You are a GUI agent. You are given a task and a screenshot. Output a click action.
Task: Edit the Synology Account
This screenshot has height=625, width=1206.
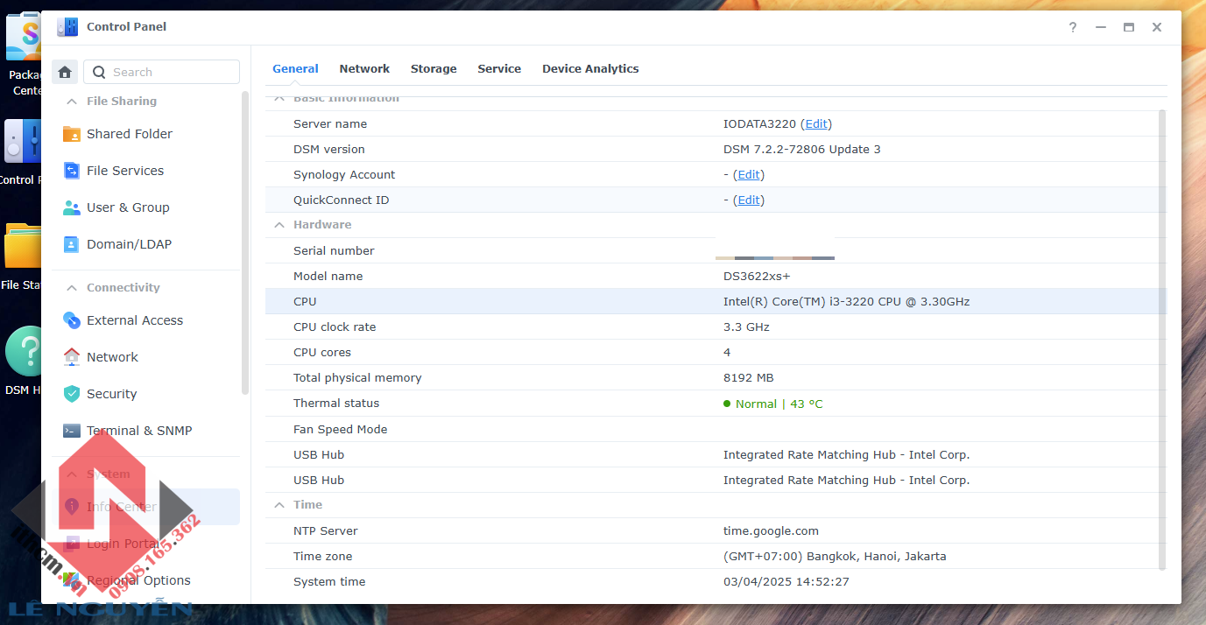749,175
